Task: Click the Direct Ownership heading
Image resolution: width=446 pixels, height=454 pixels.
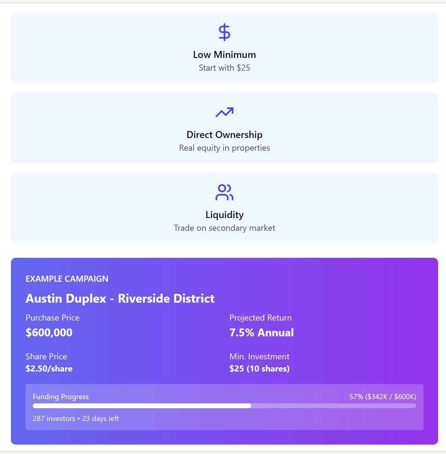Action: [x=225, y=135]
